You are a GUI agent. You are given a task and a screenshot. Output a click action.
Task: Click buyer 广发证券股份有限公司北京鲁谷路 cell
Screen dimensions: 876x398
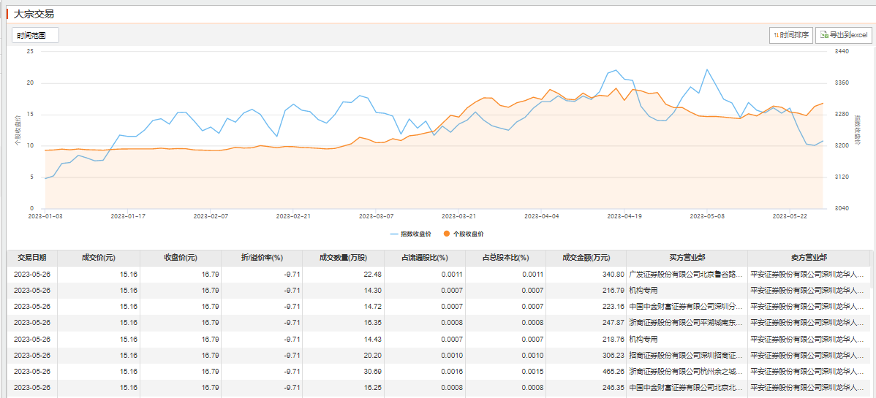pos(687,275)
